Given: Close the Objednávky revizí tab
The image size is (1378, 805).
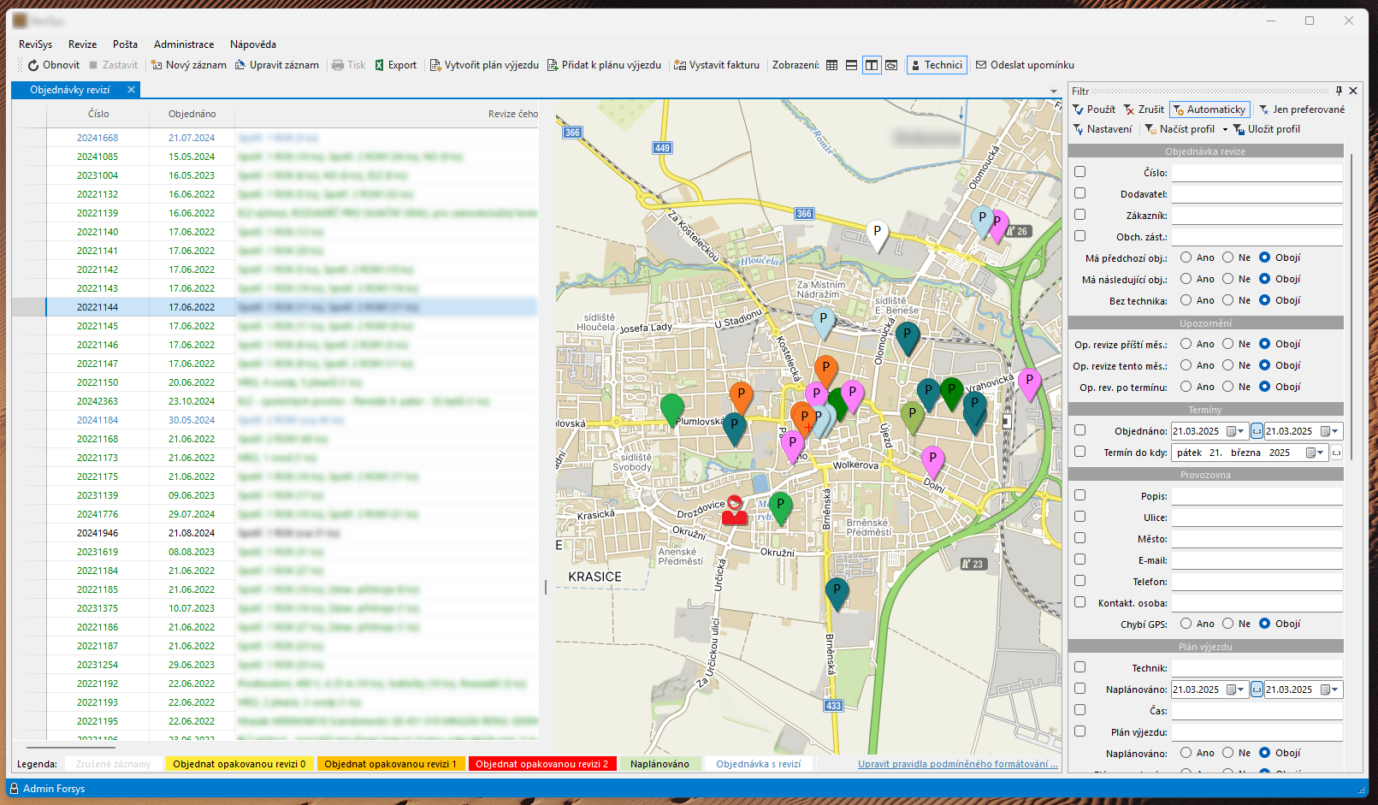Looking at the screenshot, I should (131, 90).
